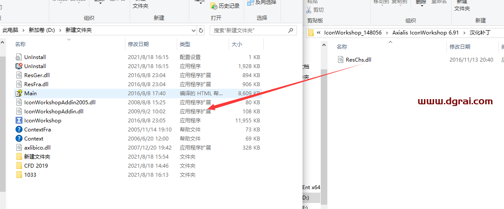Click the 配置设置 type cell

coord(190,57)
